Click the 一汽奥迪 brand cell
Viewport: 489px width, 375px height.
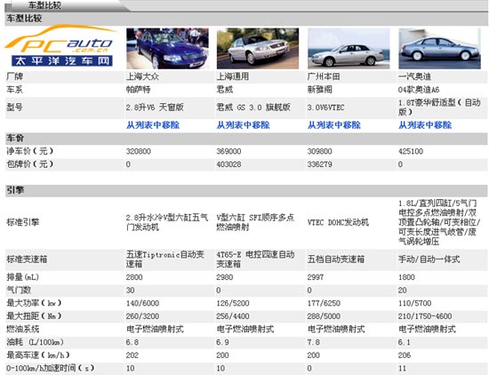415,76
